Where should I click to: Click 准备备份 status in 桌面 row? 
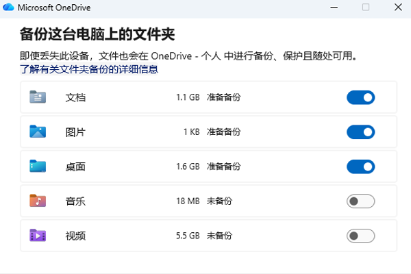223,166
